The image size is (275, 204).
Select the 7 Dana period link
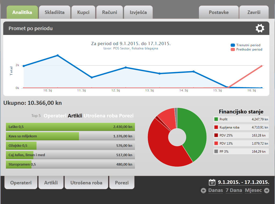(234, 190)
